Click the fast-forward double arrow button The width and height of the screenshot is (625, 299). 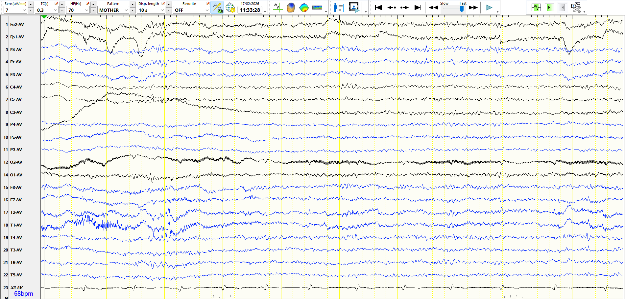coord(473,7)
